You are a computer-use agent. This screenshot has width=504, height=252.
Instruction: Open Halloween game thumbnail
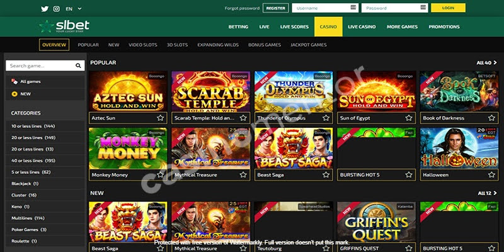459,148
